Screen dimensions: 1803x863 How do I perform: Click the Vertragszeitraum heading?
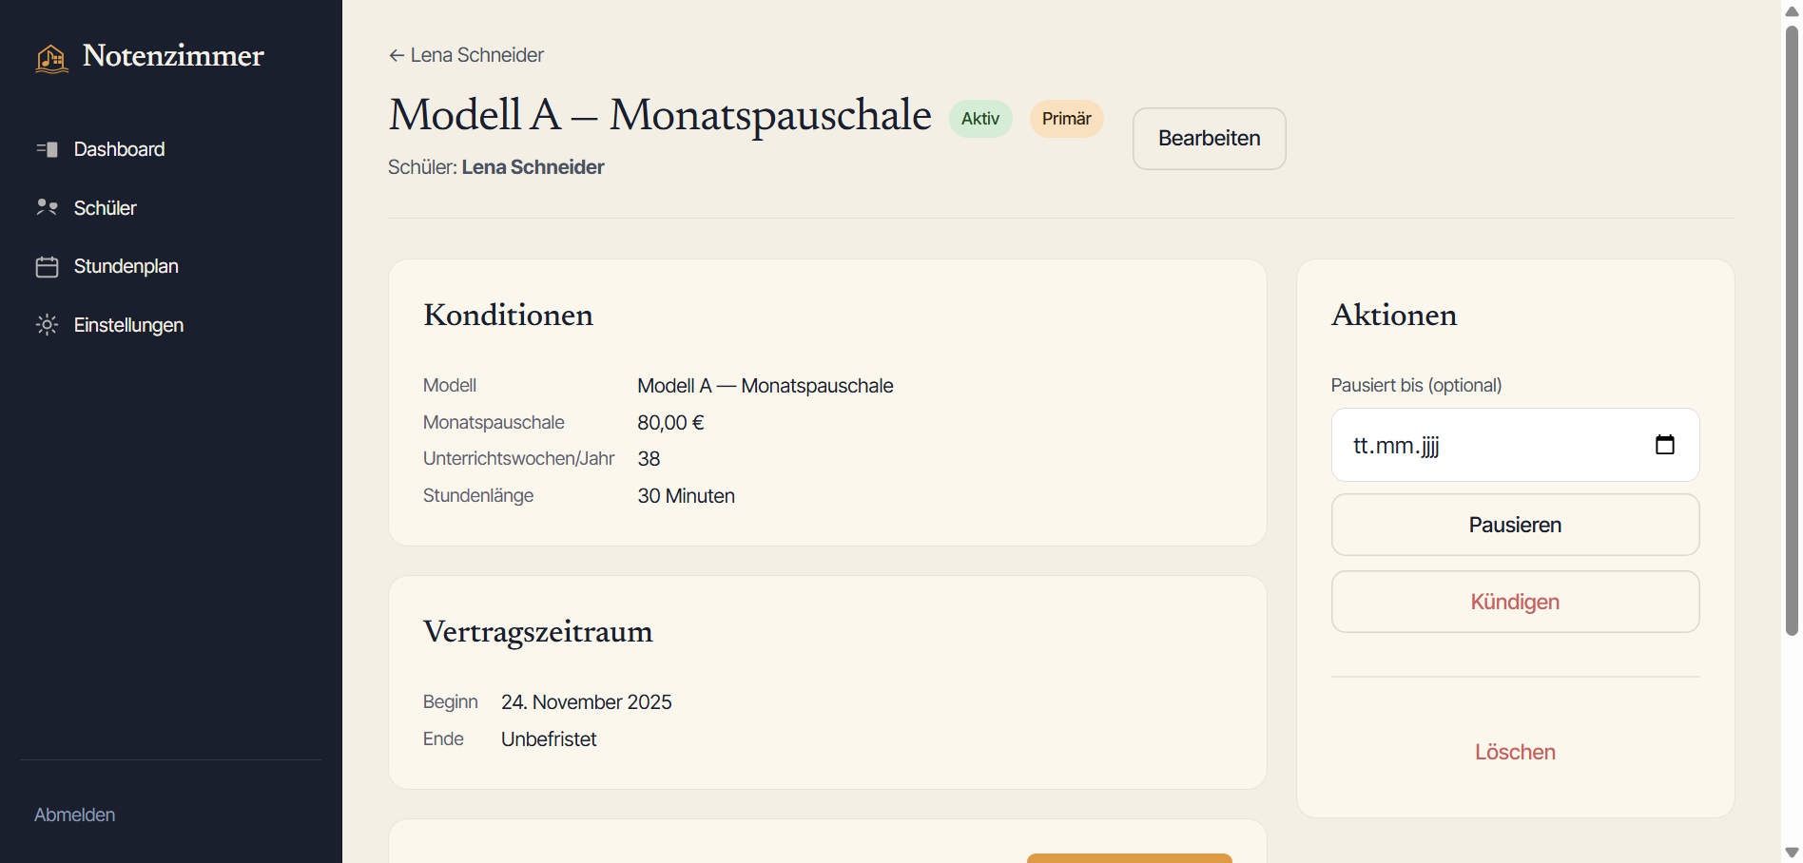click(537, 632)
